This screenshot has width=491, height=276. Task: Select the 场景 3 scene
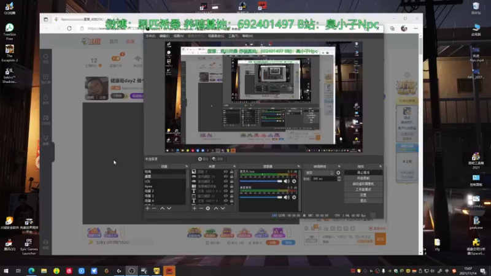tap(165, 196)
